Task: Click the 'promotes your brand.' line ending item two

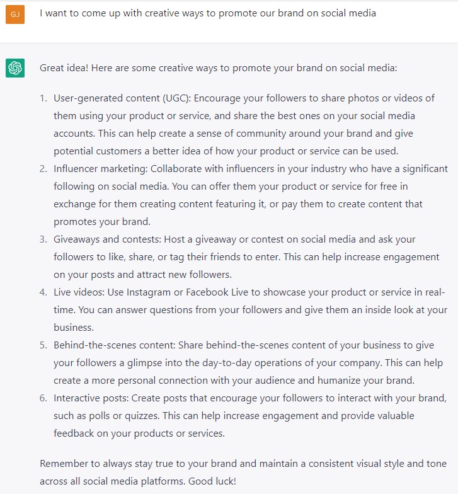Action: click(x=102, y=222)
